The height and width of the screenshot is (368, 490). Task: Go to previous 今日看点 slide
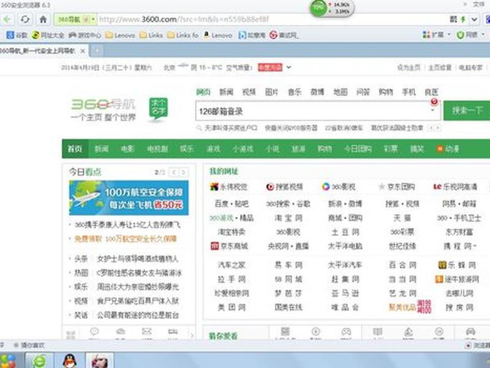[174, 172]
